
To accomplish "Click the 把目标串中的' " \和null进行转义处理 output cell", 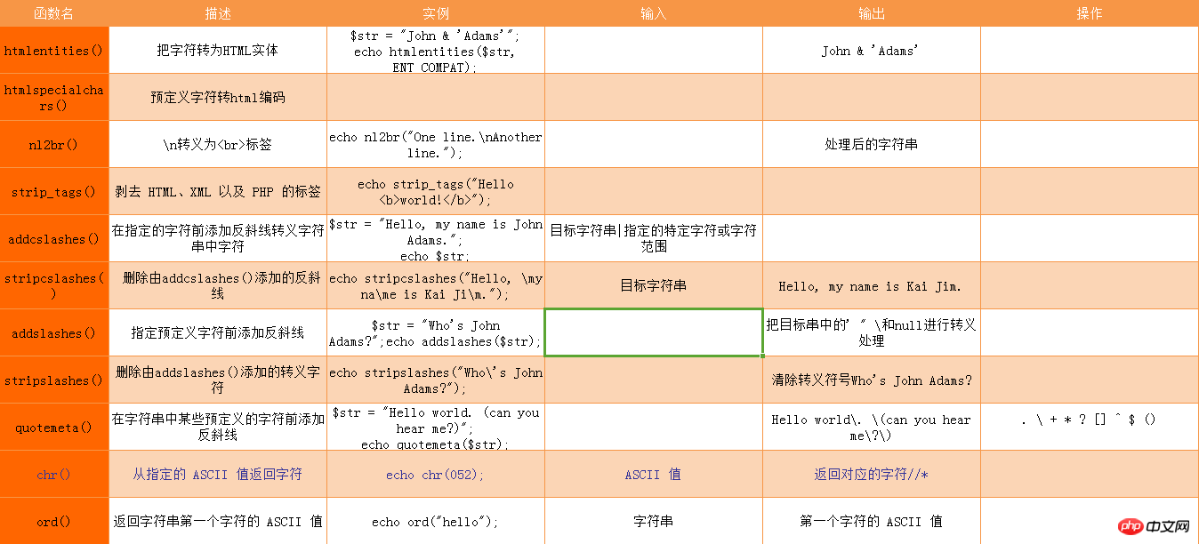I will 872,332.
